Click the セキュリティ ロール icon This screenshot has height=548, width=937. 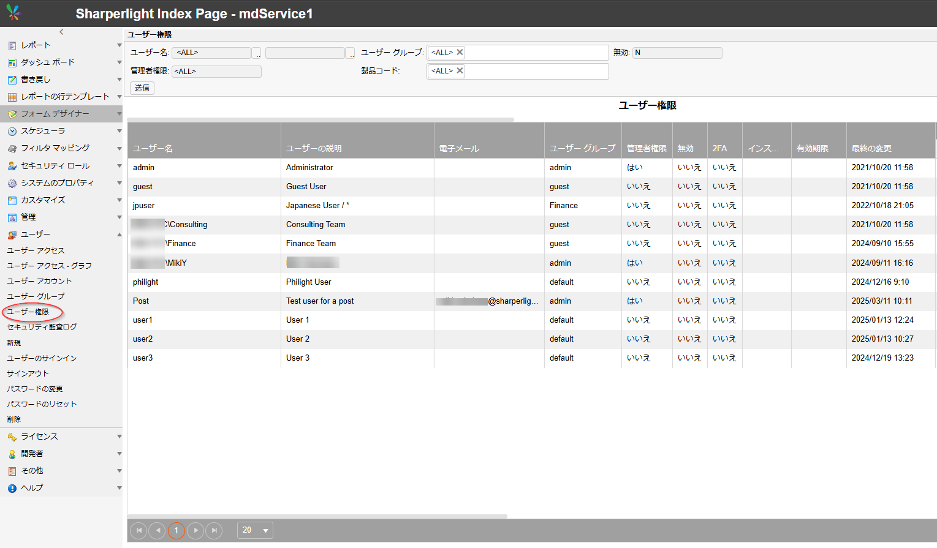12,166
